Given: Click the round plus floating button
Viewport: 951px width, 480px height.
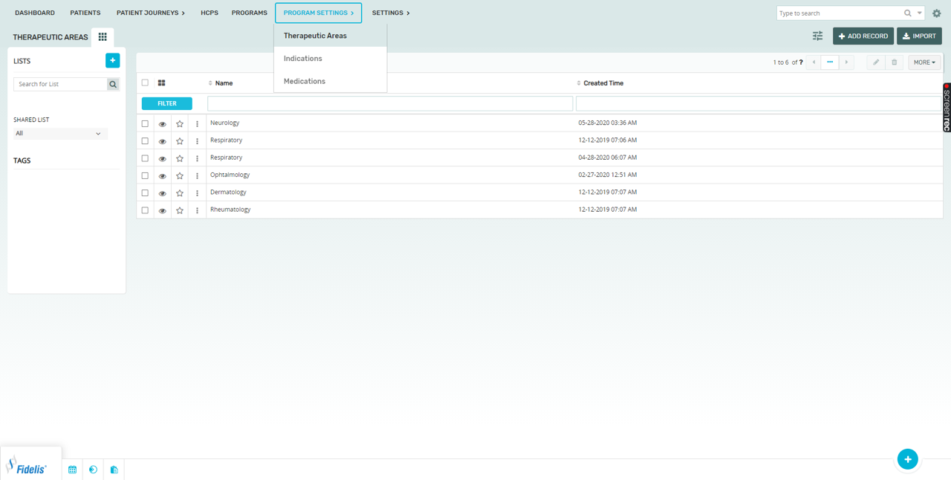Looking at the screenshot, I should [908, 460].
